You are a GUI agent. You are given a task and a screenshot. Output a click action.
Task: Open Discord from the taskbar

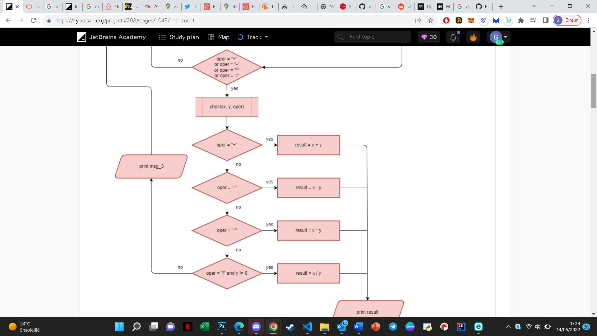click(x=256, y=327)
